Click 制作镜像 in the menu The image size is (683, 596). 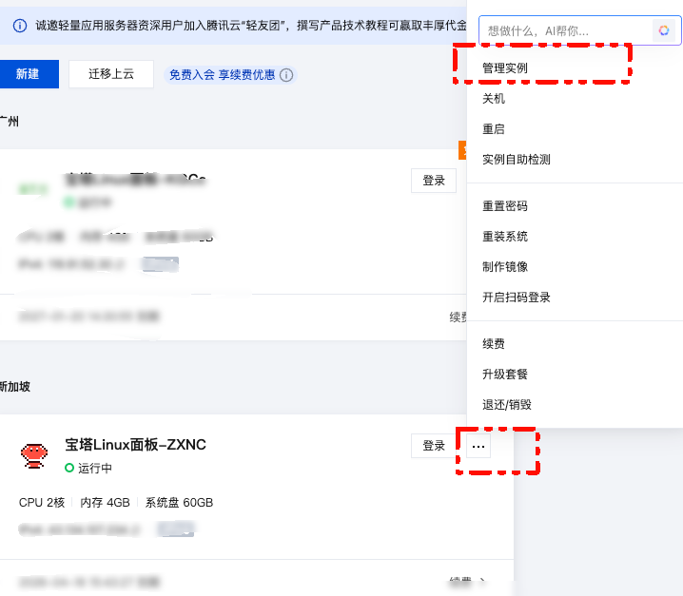coord(505,266)
